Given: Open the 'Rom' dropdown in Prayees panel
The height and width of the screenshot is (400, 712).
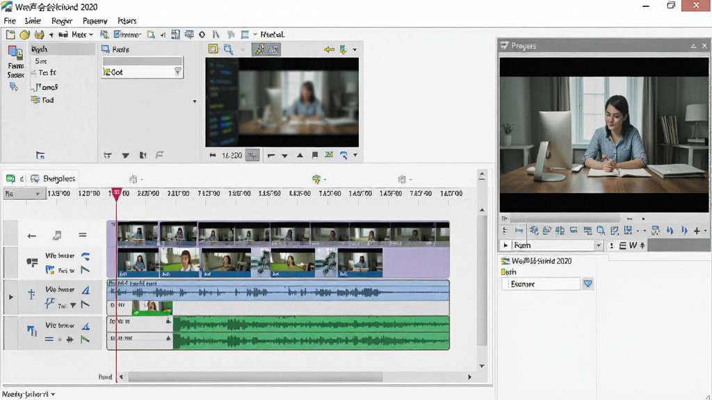Looking at the screenshot, I should (x=557, y=245).
